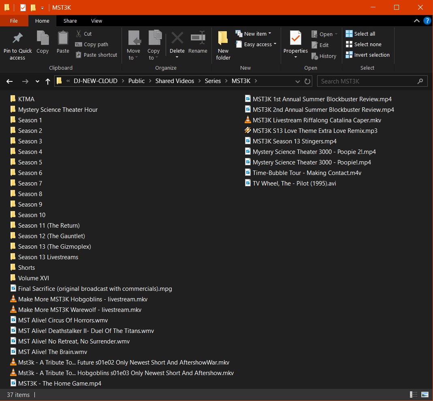This screenshot has height=401, width=433.
Task: Open the Easy access dropdown
Action: pyautogui.click(x=256, y=44)
